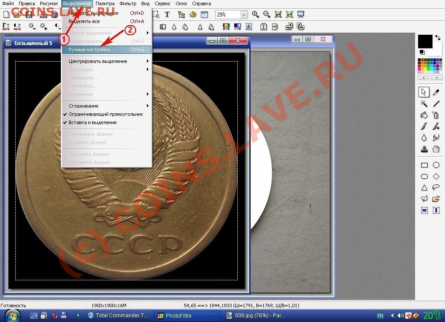Open the 'Фильтр' menu
The image size is (445, 322).
pos(128,3)
